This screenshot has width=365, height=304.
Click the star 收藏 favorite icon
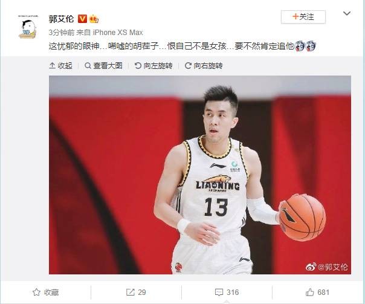pyautogui.click(x=36, y=293)
